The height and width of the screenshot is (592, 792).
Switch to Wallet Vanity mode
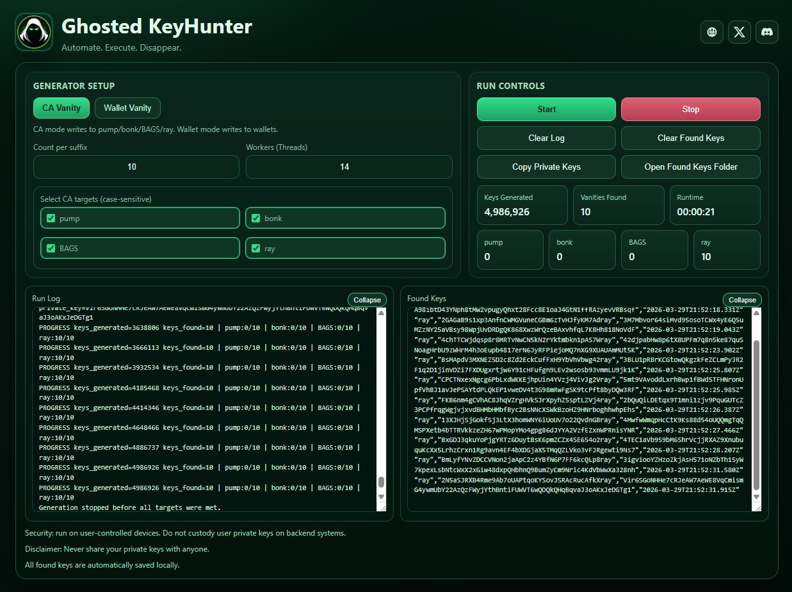point(127,108)
